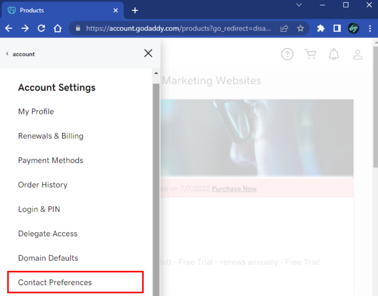
Task: Open Delegate Access
Action: [x=48, y=234]
